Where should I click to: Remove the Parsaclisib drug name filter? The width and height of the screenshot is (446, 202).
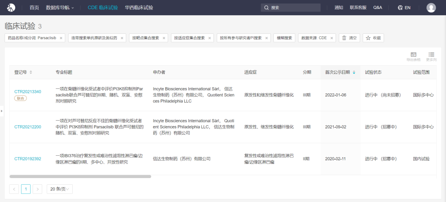[x=61, y=38]
